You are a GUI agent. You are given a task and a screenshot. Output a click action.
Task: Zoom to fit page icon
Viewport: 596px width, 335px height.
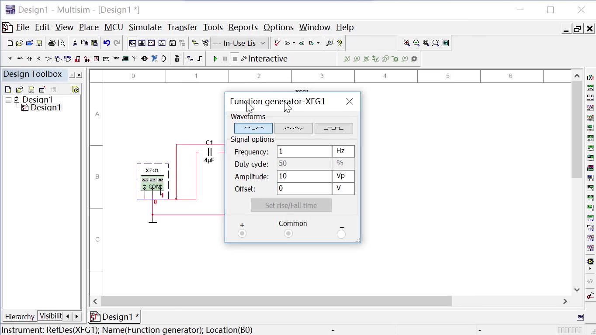click(436, 43)
